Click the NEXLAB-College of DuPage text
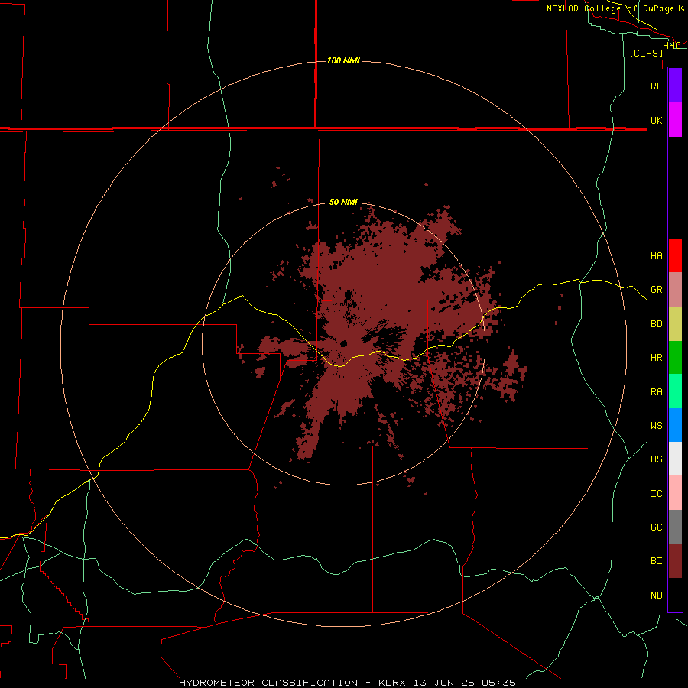This screenshot has height=688, width=688. pos(610,8)
